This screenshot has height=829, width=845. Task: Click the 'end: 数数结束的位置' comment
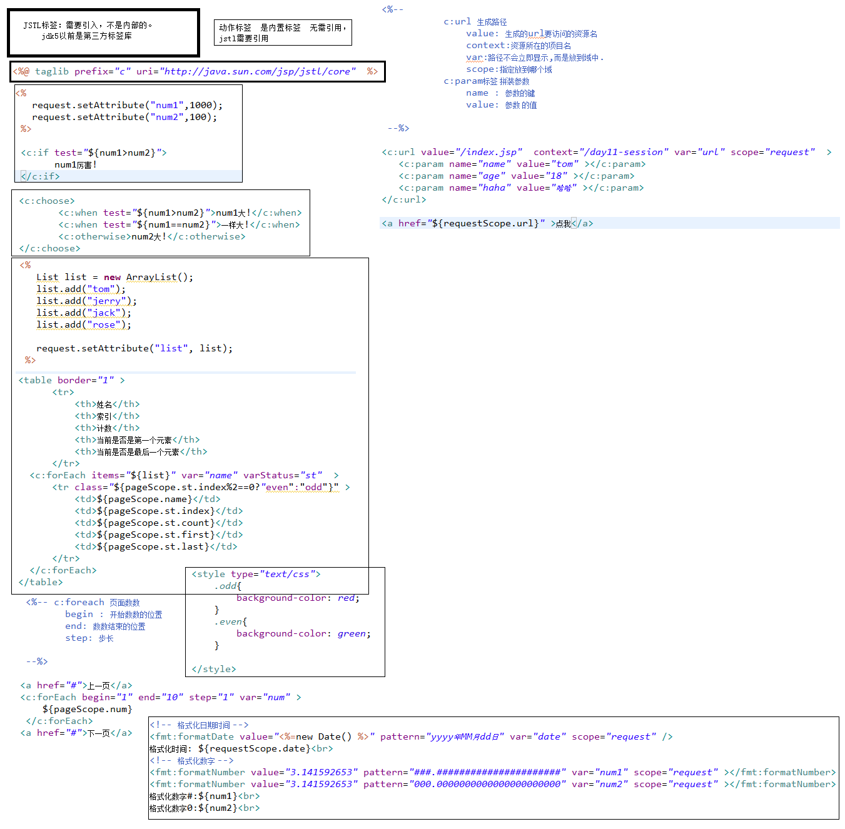105,626
